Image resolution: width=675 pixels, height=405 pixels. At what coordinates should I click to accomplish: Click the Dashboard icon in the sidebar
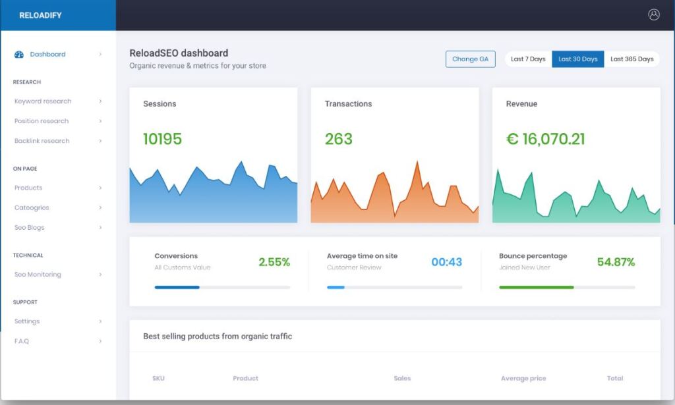pos(18,54)
